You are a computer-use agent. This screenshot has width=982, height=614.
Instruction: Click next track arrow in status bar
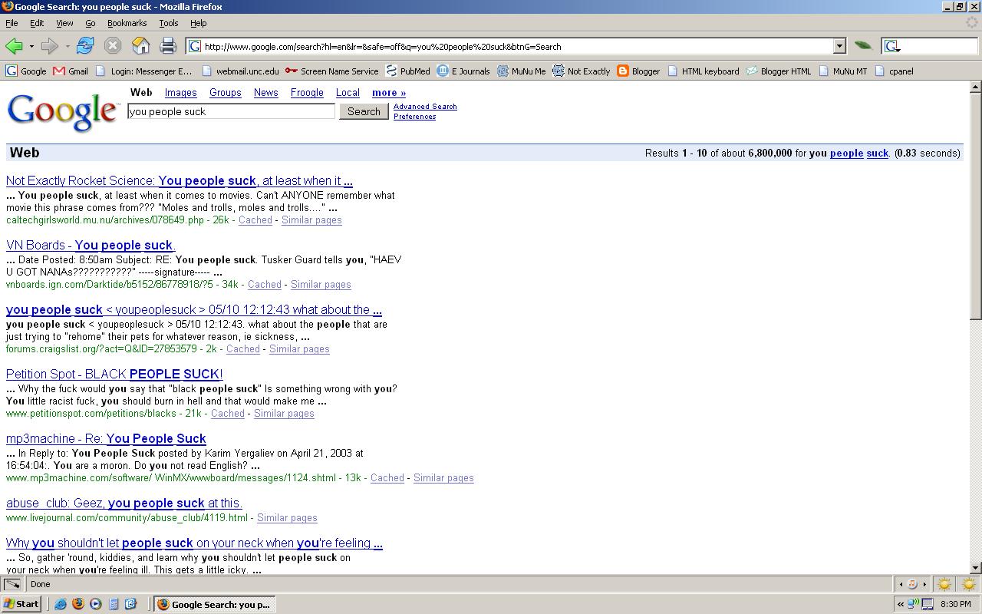point(924,584)
